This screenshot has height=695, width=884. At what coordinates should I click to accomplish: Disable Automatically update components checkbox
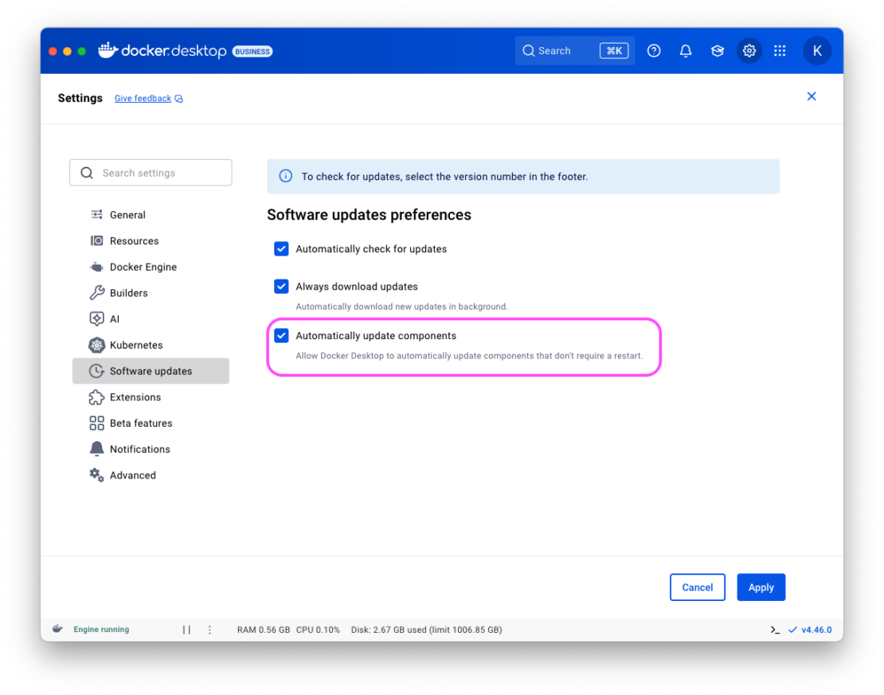pos(281,336)
